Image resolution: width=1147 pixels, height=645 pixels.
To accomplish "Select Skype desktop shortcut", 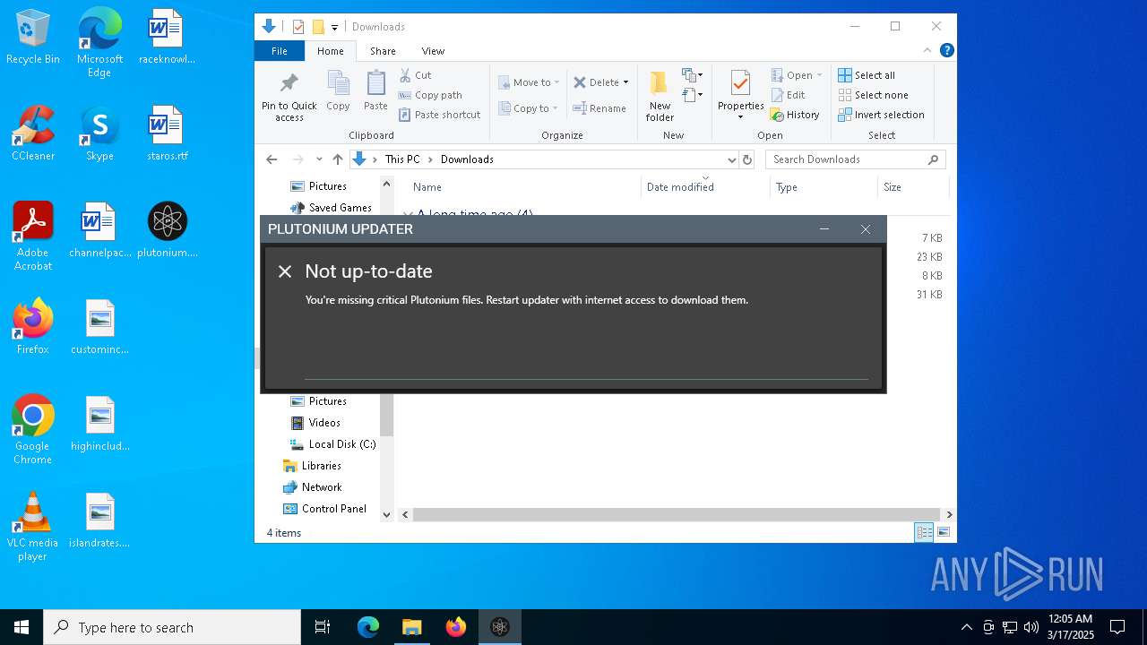I will click(x=99, y=134).
